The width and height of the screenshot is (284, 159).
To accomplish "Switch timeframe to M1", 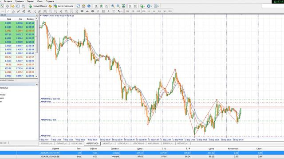I will click(x=127, y=11).
